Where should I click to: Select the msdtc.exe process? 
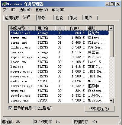59,81
